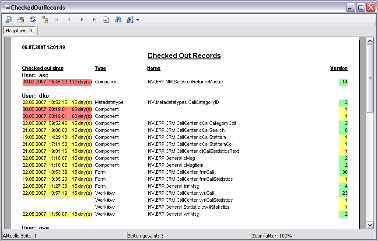Go to next page arrow icon
Viewport: 378px width, 241px height.
point(82,20)
